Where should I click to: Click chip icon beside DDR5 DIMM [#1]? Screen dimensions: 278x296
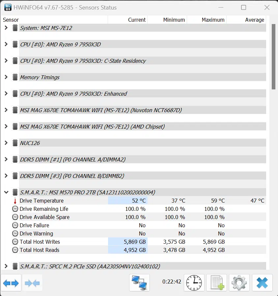pos(15,160)
